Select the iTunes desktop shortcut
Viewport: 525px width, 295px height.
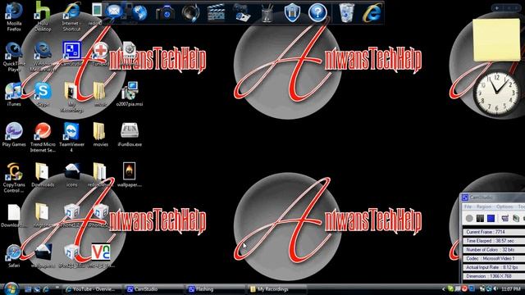[x=14, y=94]
